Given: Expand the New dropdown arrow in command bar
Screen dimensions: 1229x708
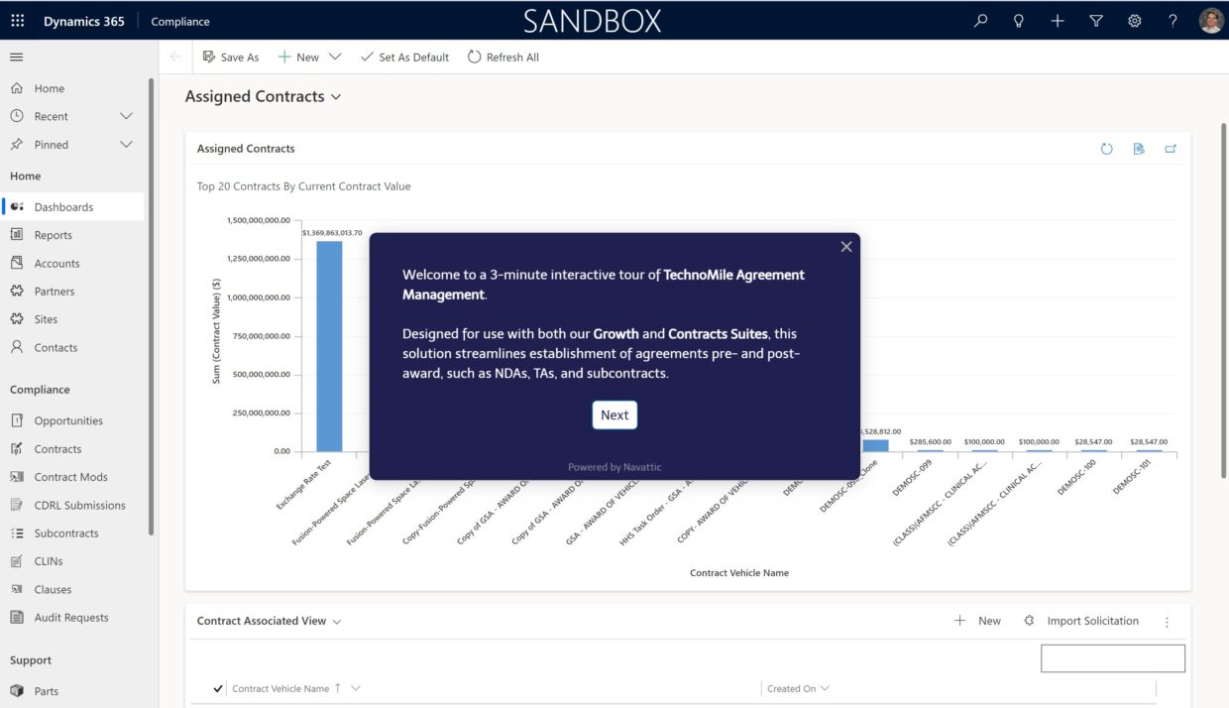Looking at the screenshot, I should [335, 58].
